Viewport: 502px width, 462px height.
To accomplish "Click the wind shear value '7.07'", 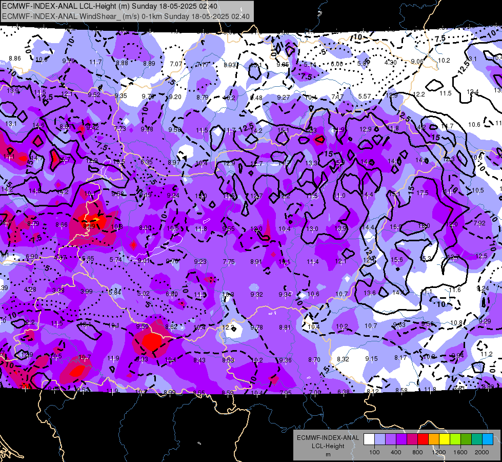I will tap(176, 64).
